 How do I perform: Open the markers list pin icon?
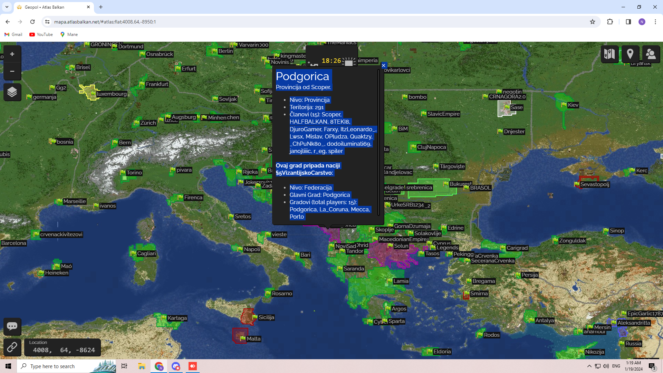coord(630,54)
